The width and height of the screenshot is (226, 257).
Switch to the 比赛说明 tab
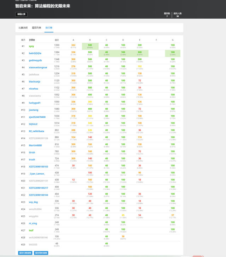[23, 28]
